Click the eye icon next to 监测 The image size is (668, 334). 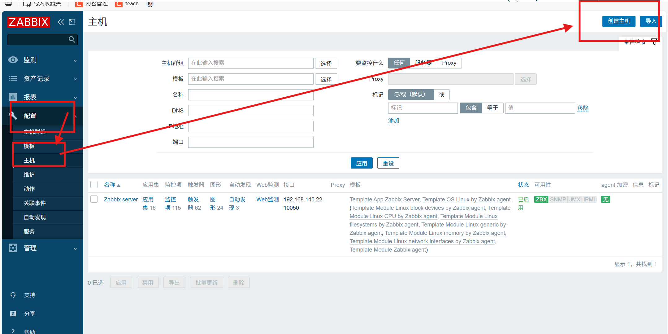pyautogui.click(x=13, y=60)
